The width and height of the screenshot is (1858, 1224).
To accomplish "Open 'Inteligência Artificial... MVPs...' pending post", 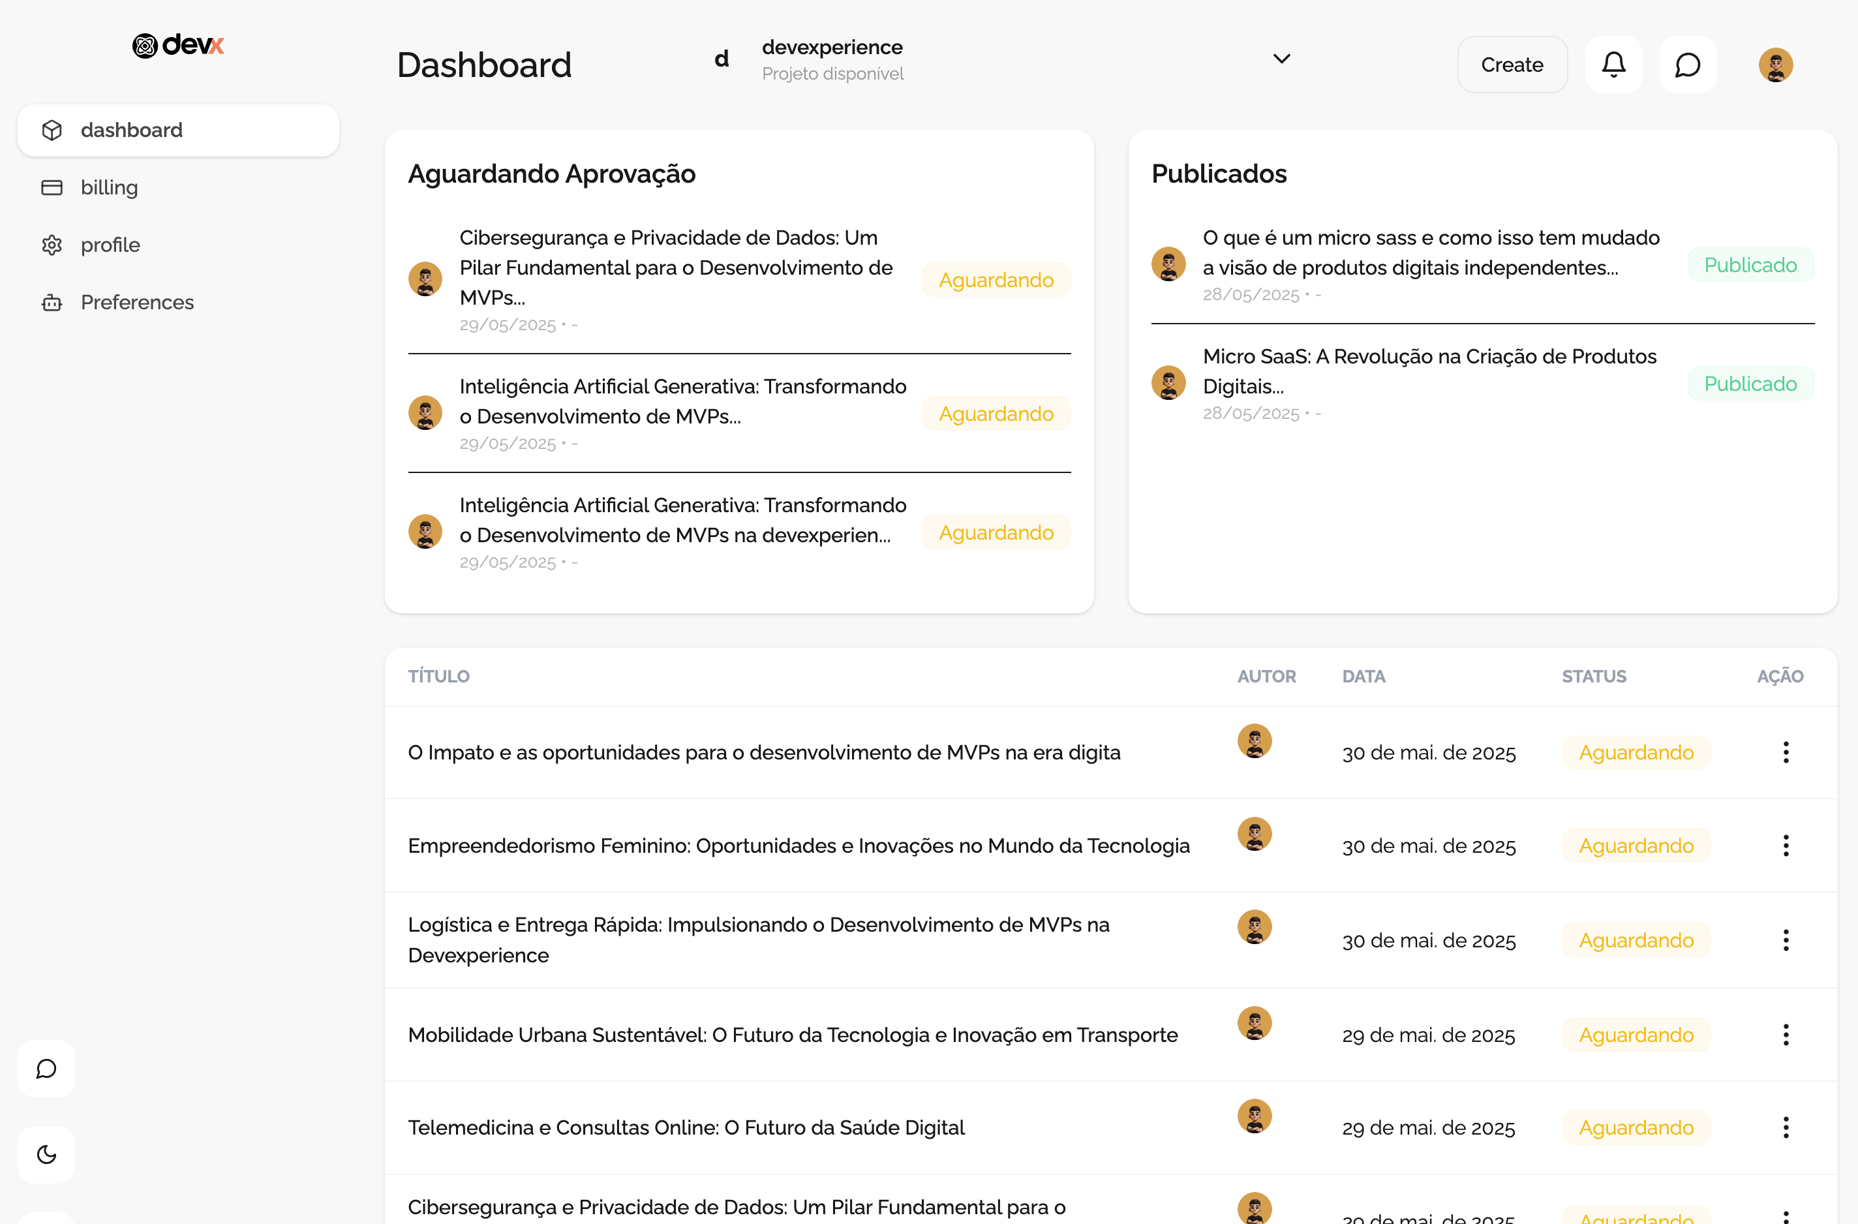I will (x=683, y=401).
